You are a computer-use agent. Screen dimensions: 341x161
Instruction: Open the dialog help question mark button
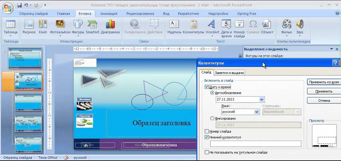(335, 63)
